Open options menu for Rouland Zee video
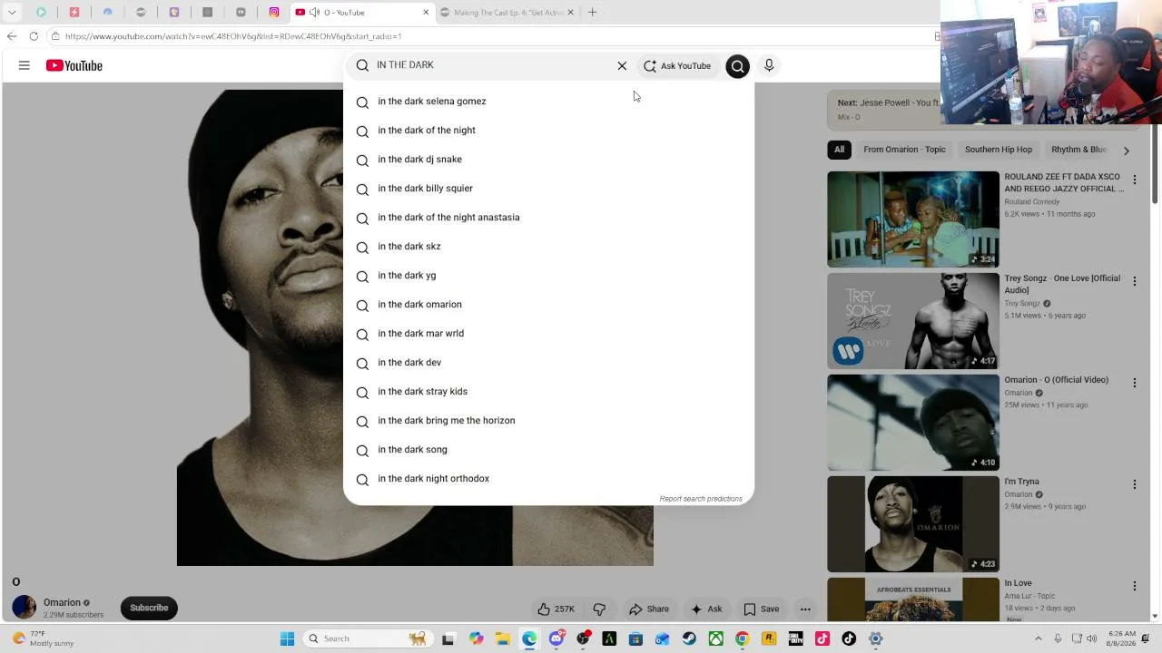The image size is (1162, 653). 1134,180
